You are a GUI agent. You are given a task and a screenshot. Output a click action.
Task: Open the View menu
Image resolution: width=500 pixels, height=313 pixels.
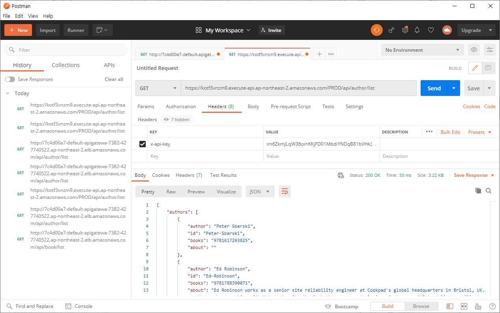(x=33, y=16)
